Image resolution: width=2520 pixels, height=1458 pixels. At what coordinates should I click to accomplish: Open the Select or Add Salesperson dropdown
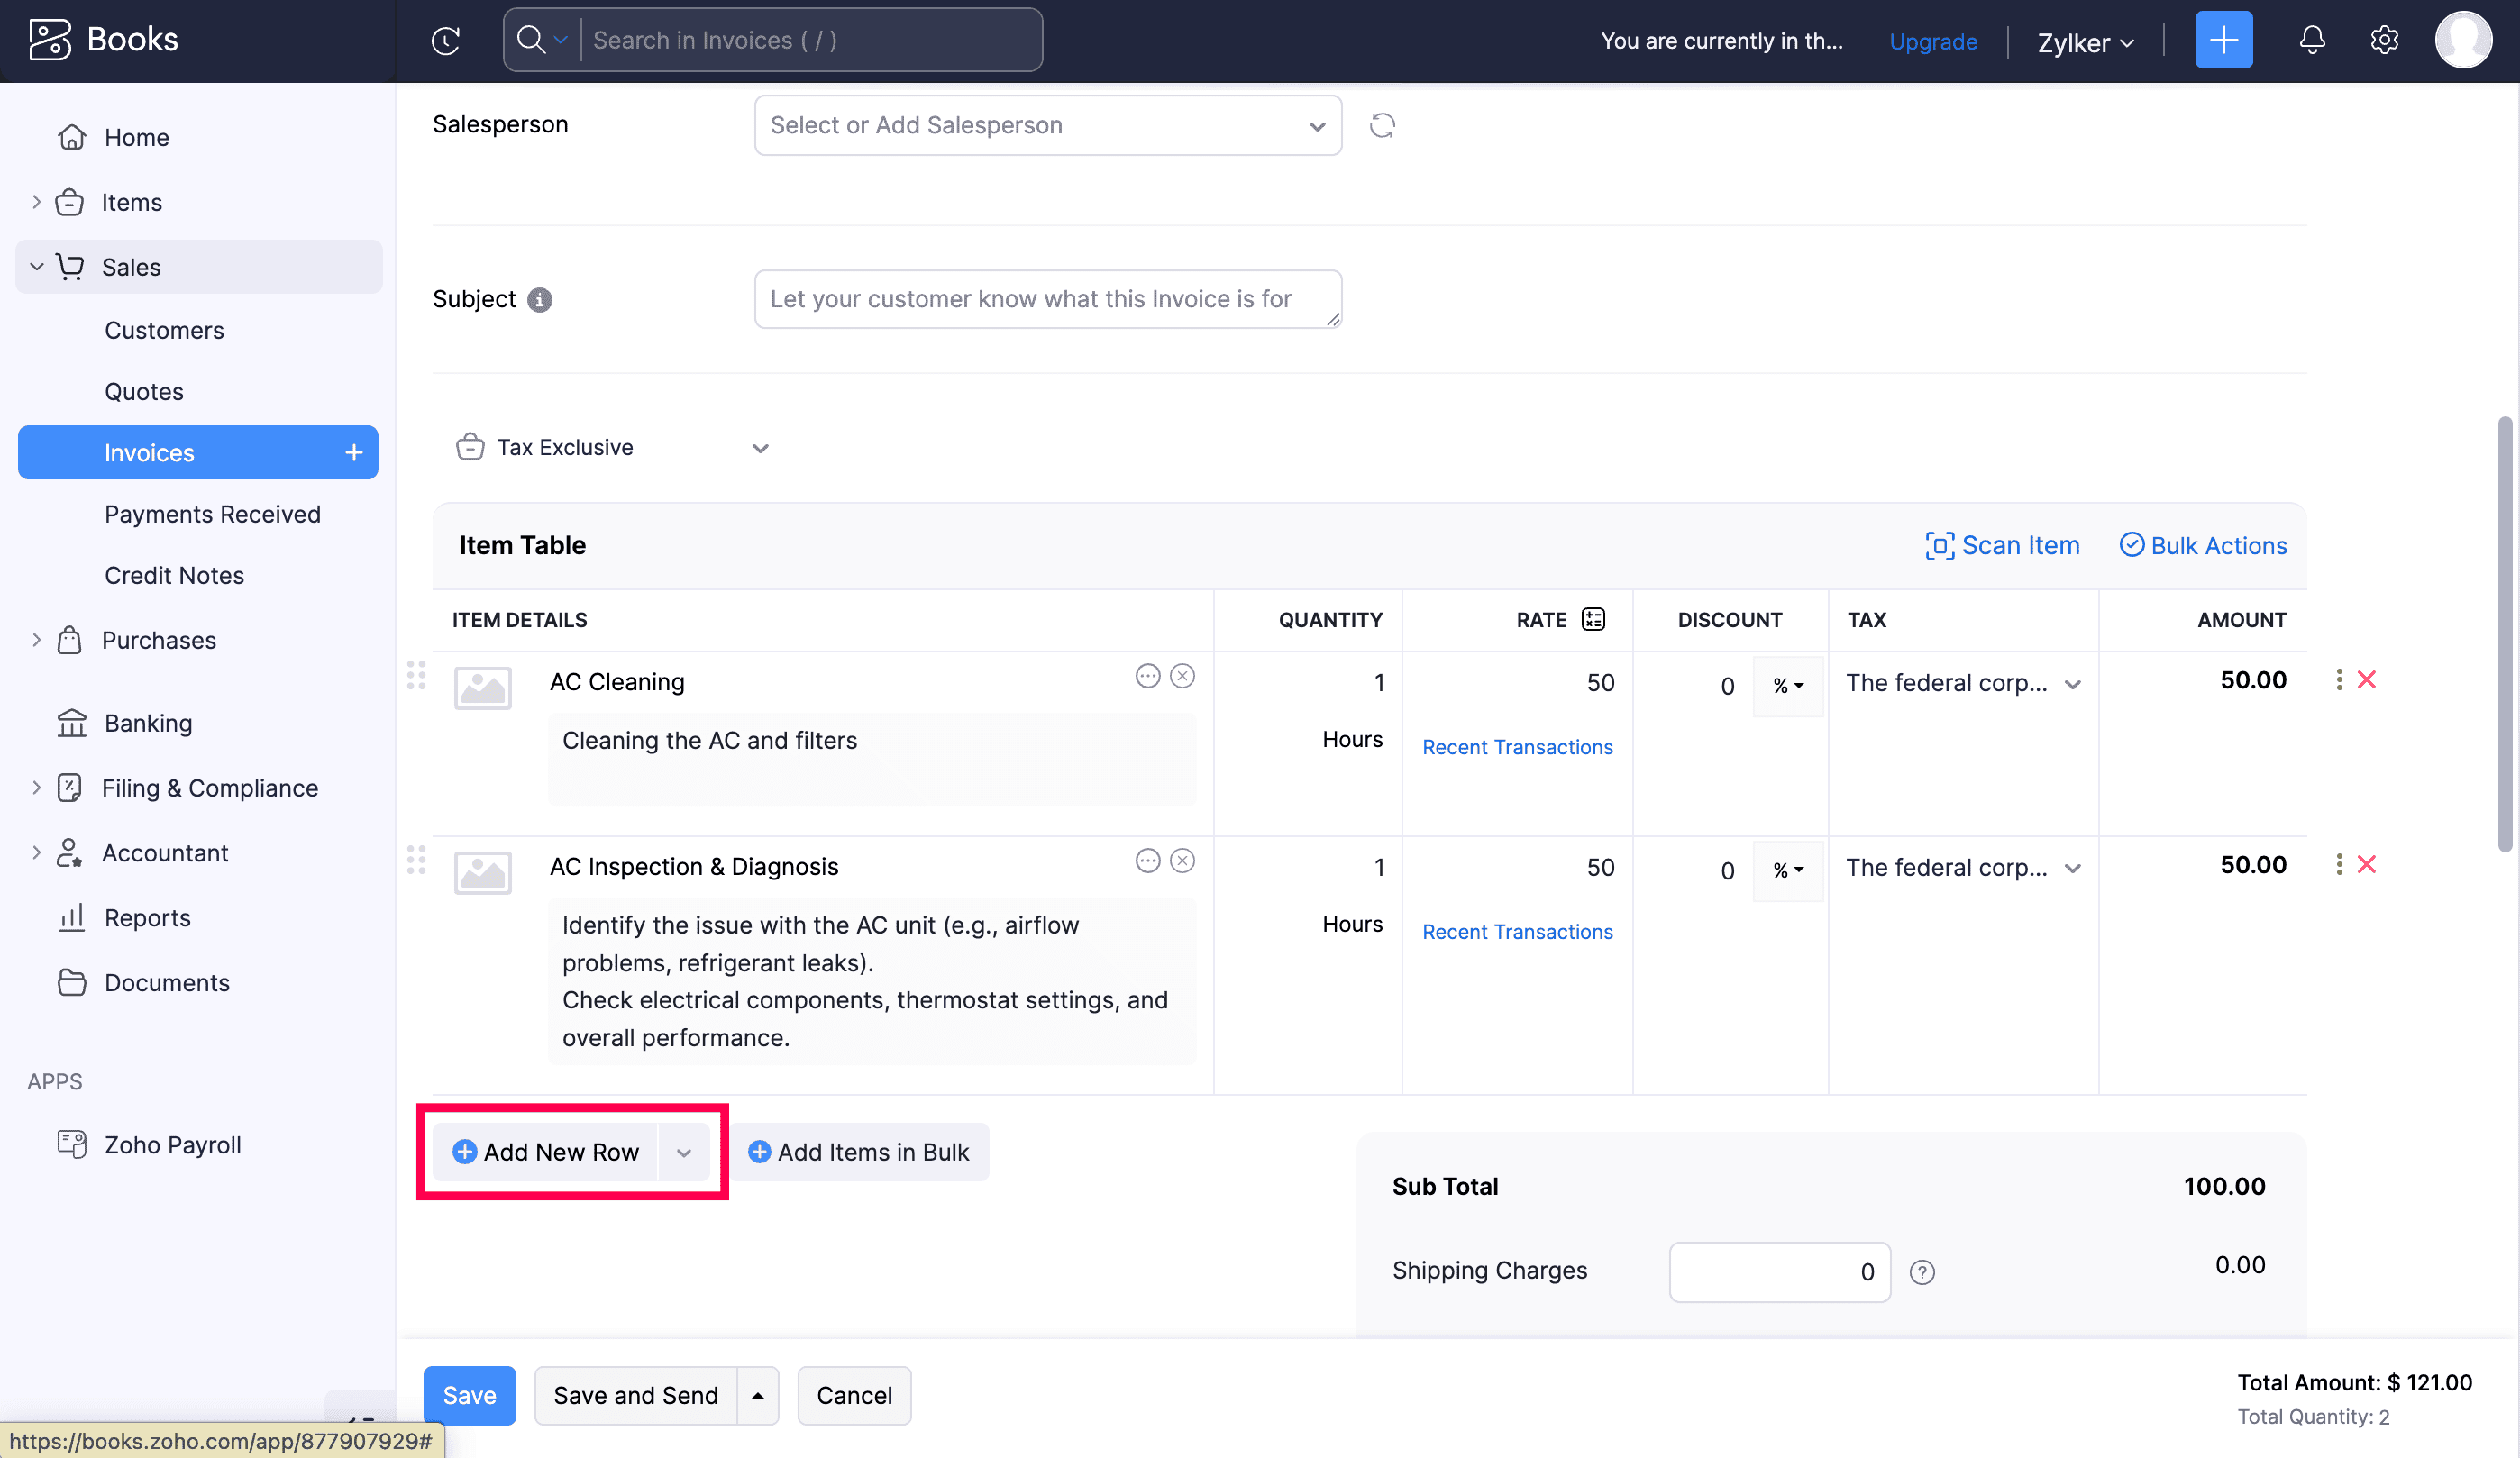1047,125
